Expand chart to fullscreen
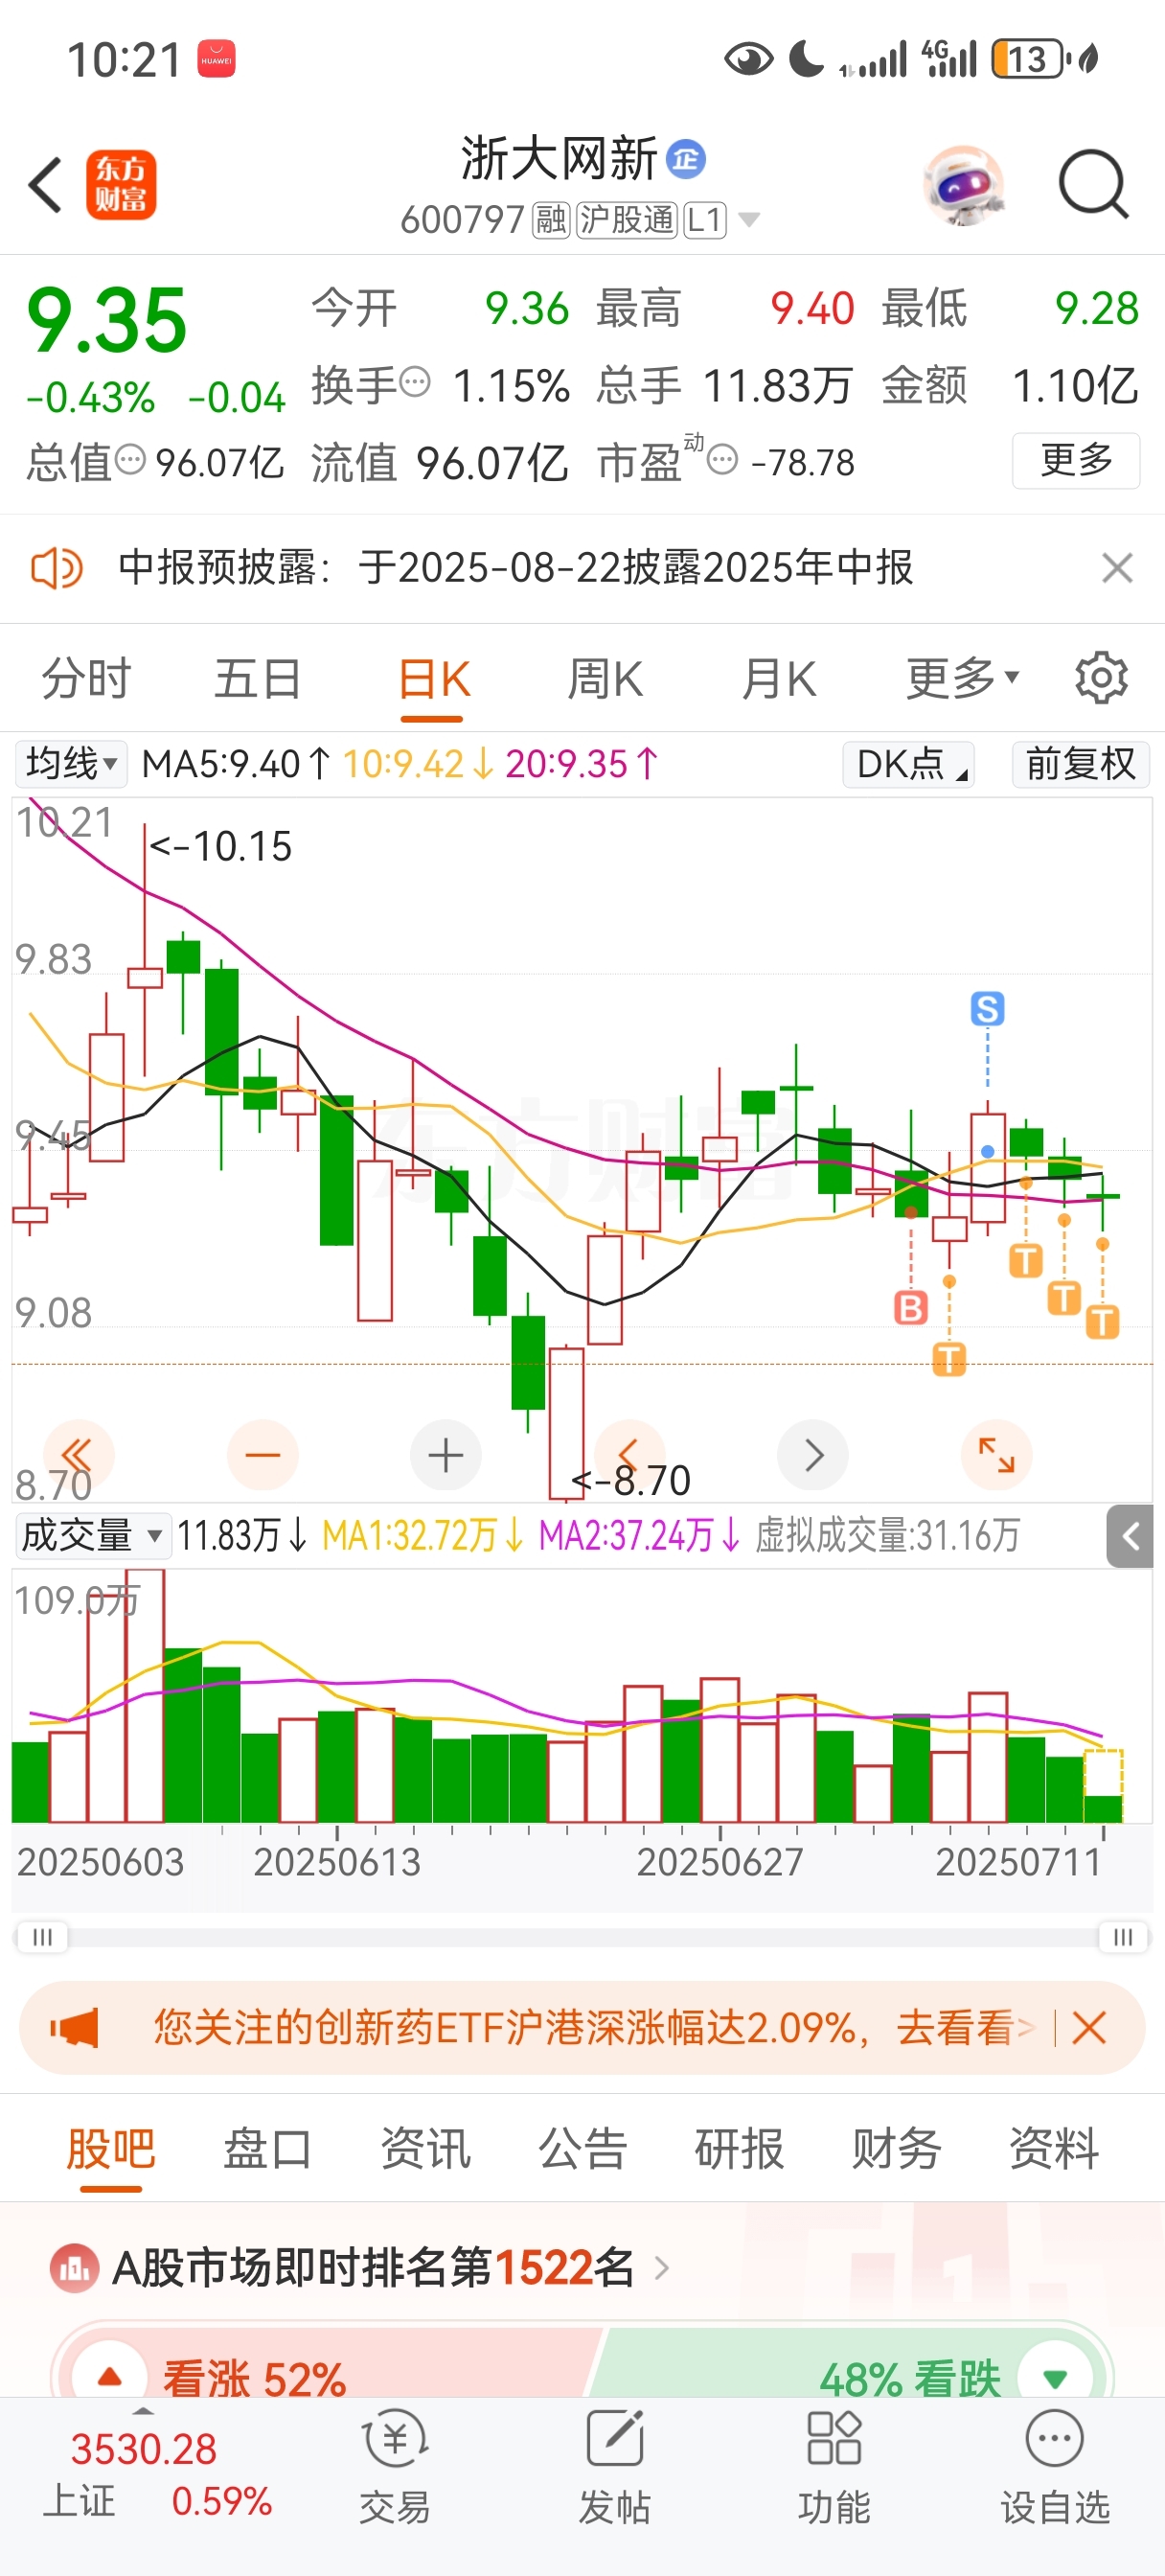Image resolution: width=1165 pixels, height=2576 pixels. click(x=996, y=1455)
